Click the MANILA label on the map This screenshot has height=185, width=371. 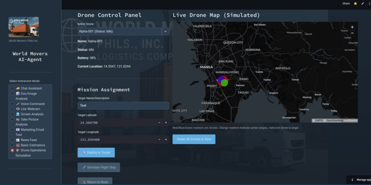pyautogui.click(x=207, y=67)
